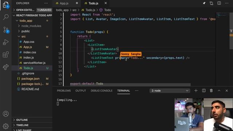The width and height of the screenshot is (233, 131).
Task: Click the editor horizontal scrollbar
Action: (x=130, y=85)
